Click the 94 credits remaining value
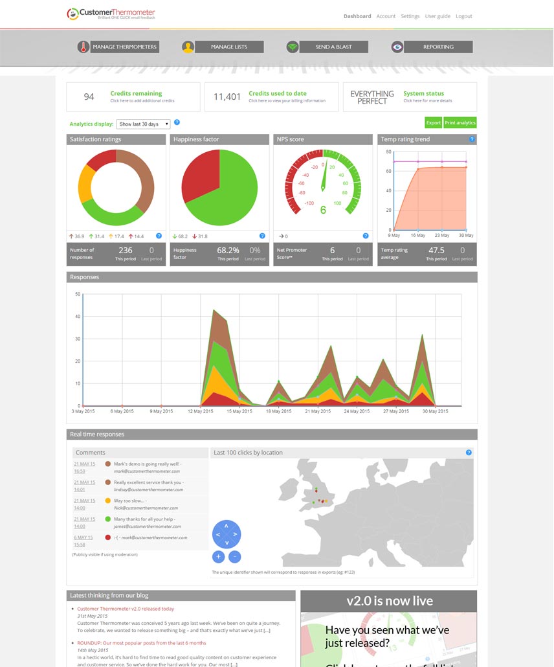The height and width of the screenshot is (667, 554). pyautogui.click(x=89, y=96)
